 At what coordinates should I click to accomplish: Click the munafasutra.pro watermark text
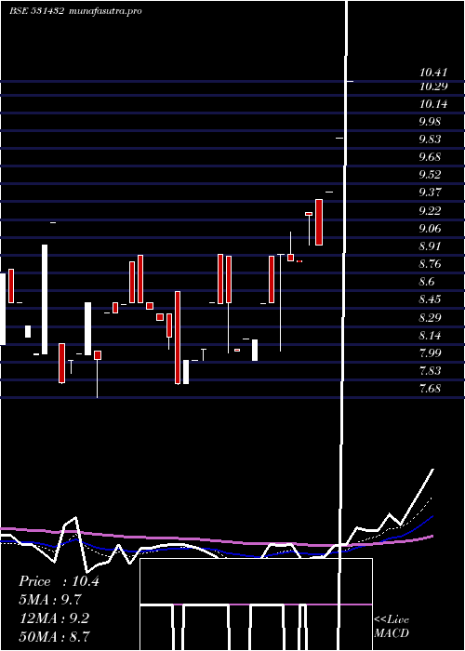[x=105, y=11]
